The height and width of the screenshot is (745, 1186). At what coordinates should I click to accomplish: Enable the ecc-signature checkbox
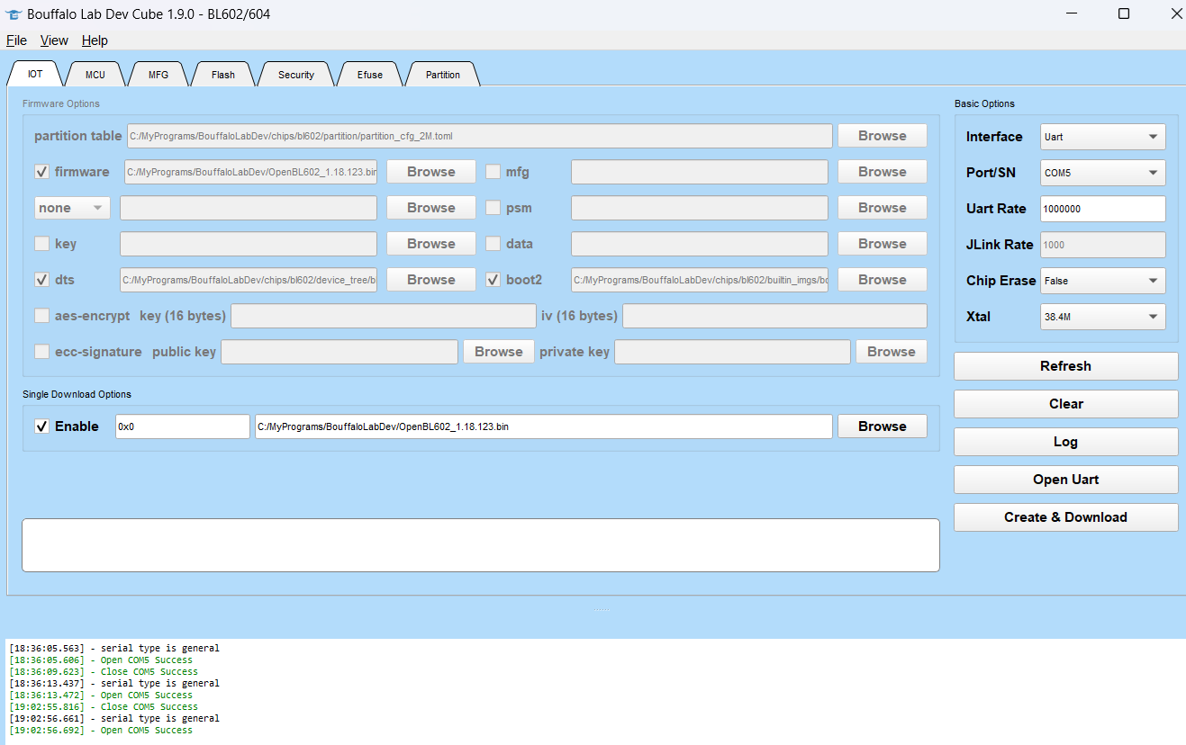coord(41,352)
